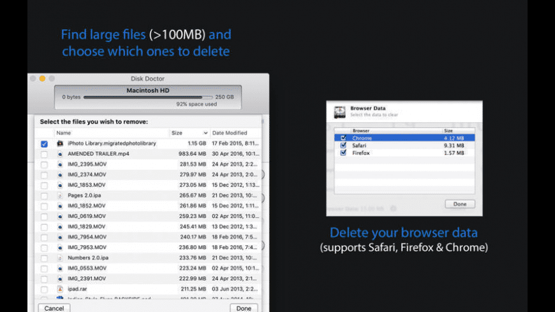Click the IMG_7954.MOV file name
Viewport: 555px width, 312px height.
(87, 237)
